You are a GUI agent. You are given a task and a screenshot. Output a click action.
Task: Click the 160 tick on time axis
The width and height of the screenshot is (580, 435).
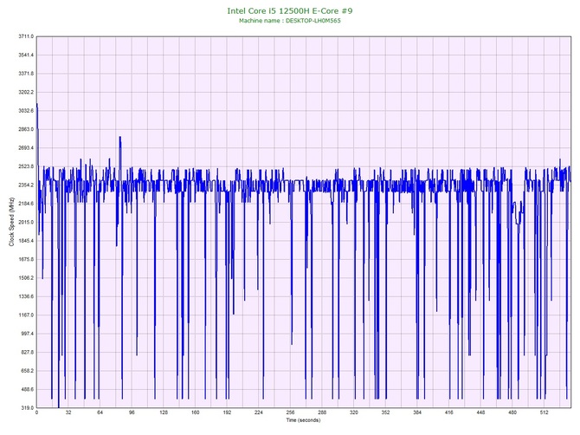pos(196,412)
